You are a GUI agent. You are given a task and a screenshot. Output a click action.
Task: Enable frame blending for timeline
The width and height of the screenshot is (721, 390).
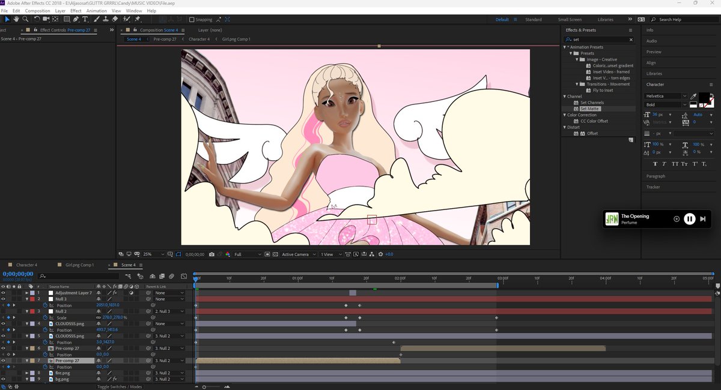pos(162,276)
